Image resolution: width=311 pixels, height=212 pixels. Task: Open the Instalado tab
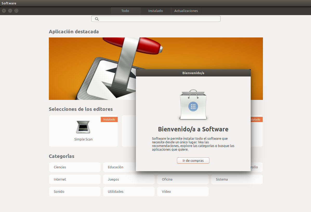[155, 11]
